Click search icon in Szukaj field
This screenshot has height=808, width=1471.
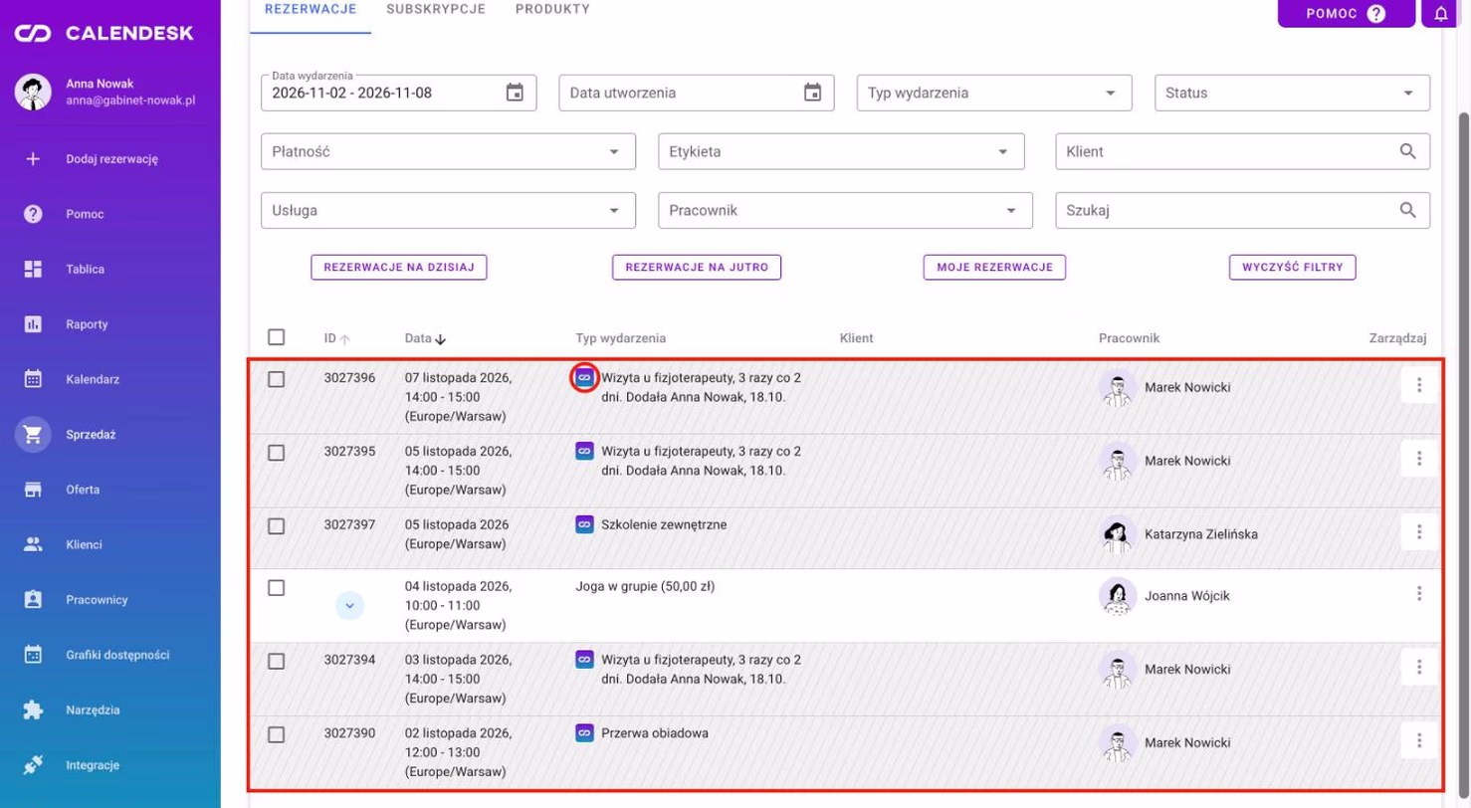click(1407, 210)
